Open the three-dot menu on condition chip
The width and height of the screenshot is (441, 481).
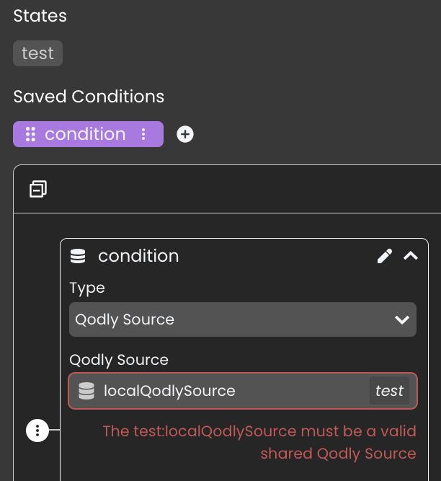click(x=143, y=134)
